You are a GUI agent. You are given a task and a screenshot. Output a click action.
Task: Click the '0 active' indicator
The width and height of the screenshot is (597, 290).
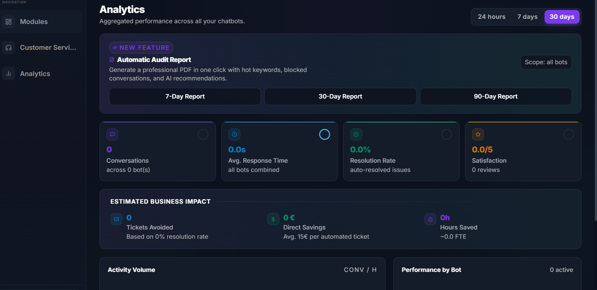click(x=561, y=270)
